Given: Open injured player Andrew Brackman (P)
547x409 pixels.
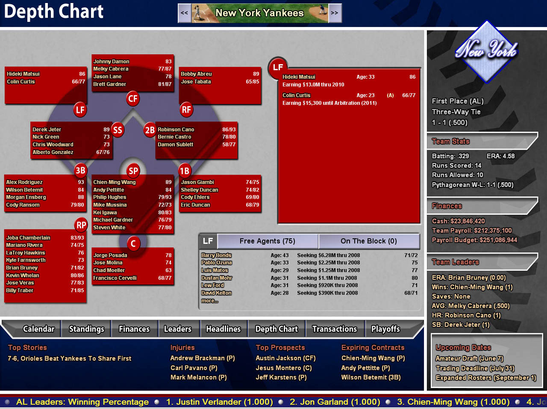Looking at the screenshot, I should coord(203,358).
